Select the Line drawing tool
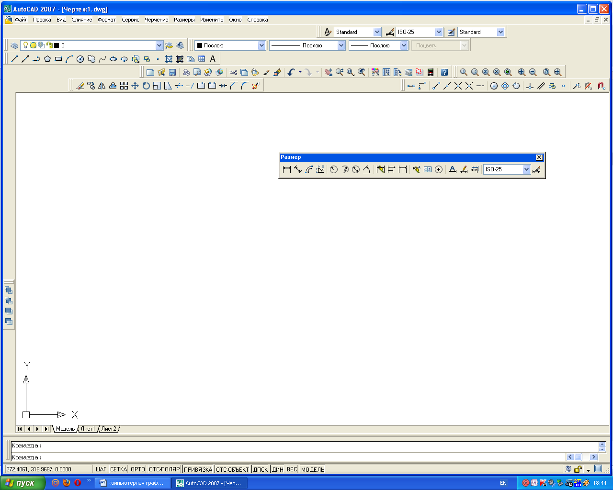Screen dimensions: 613x490 tap(14, 59)
